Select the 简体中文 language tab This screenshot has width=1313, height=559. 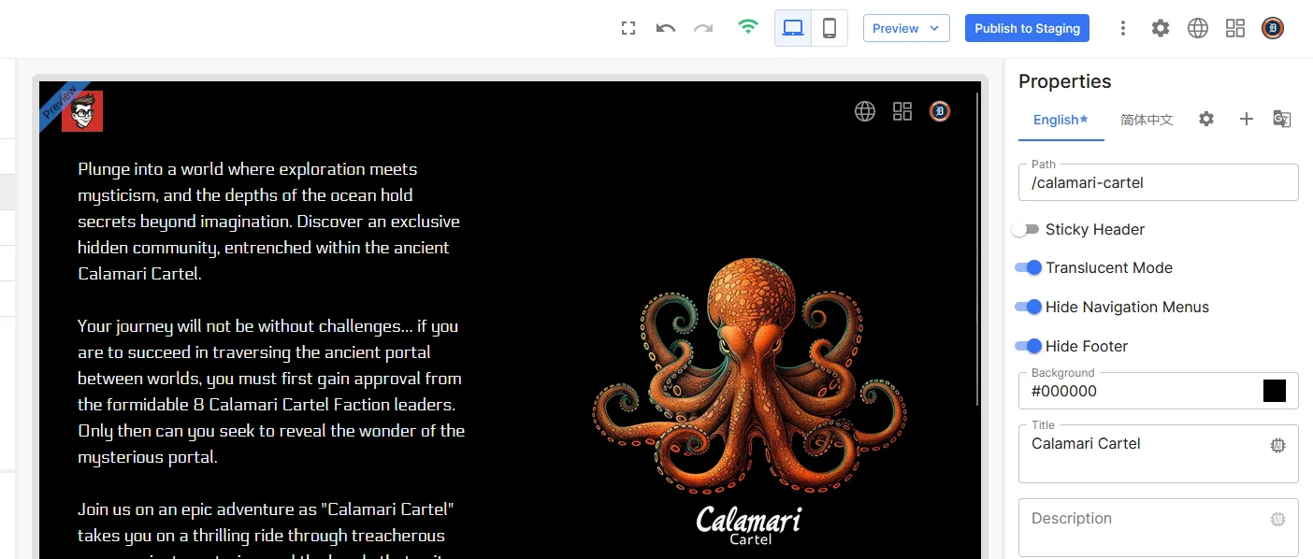(1147, 120)
